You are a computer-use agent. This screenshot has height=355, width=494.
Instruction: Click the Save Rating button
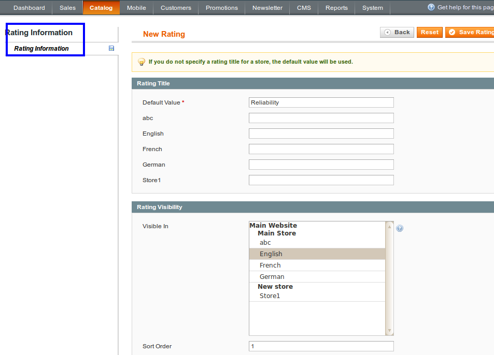click(471, 32)
